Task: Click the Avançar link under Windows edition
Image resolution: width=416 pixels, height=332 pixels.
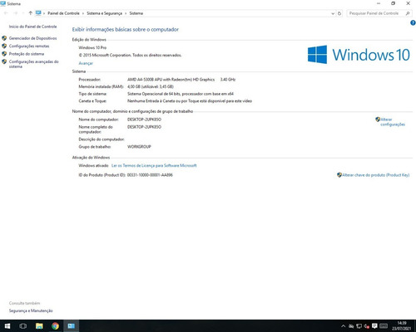Action: point(86,63)
